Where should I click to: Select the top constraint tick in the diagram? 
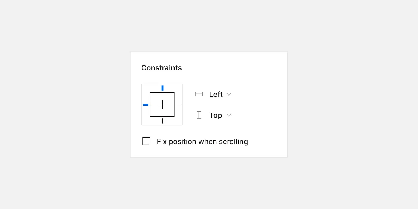point(162,87)
